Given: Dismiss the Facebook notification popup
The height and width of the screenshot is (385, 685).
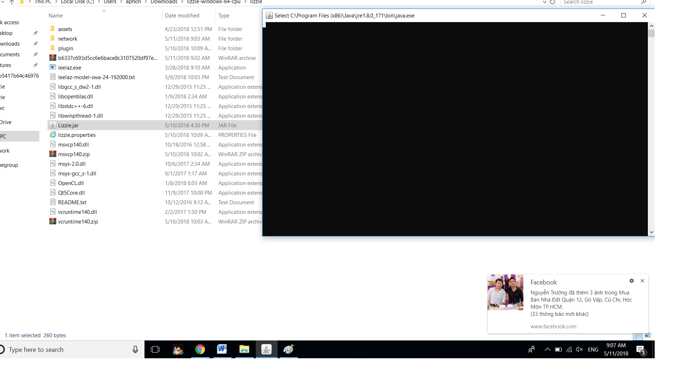Looking at the screenshot, I should [x=642, y=281].
